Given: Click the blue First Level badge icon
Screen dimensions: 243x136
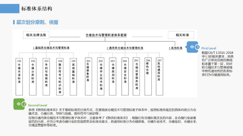Looking at the screenshot, I should [x=192, y=47].
